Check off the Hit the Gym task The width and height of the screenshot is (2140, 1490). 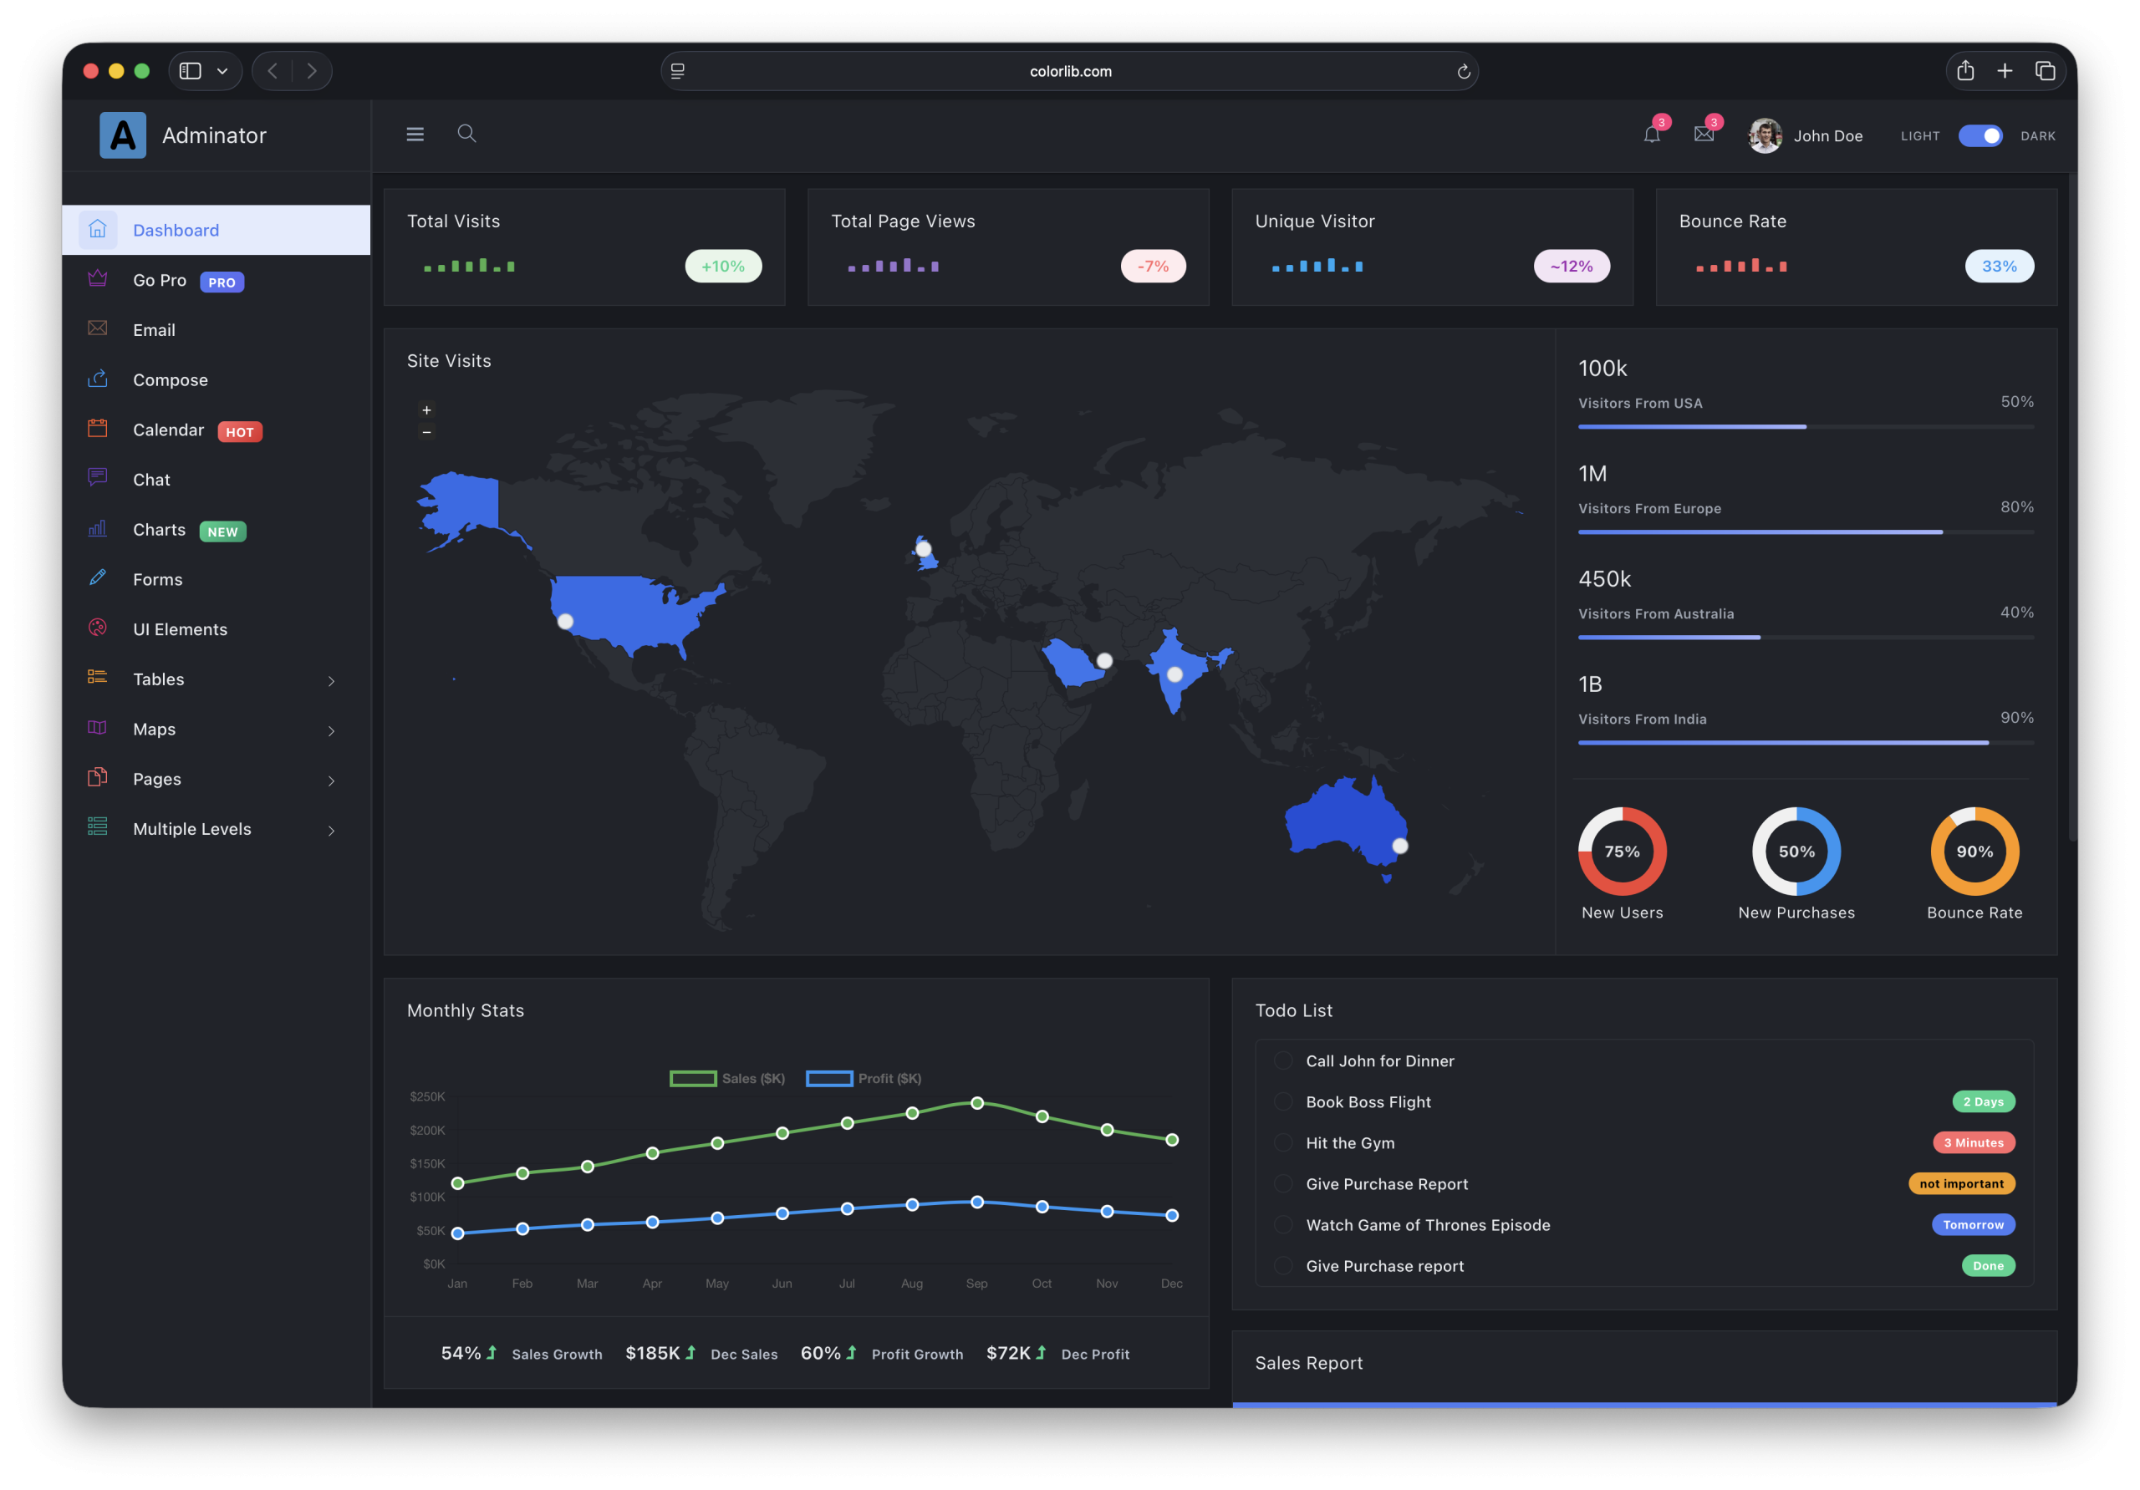point(1283,1142)
